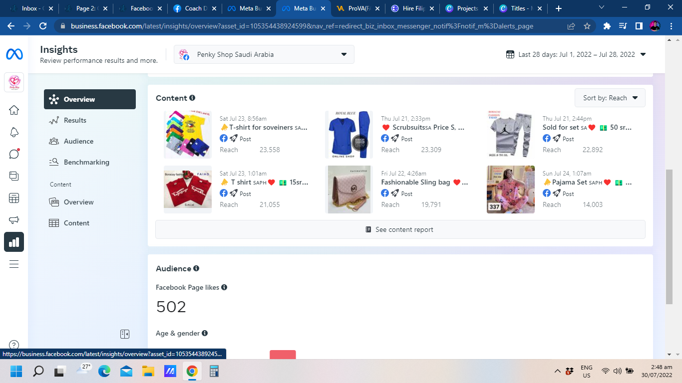Viewport: 682px width, 383px height.
Task: Open the Penky Shop Saudi Arabia page dropdown
Action: [264, 54]
